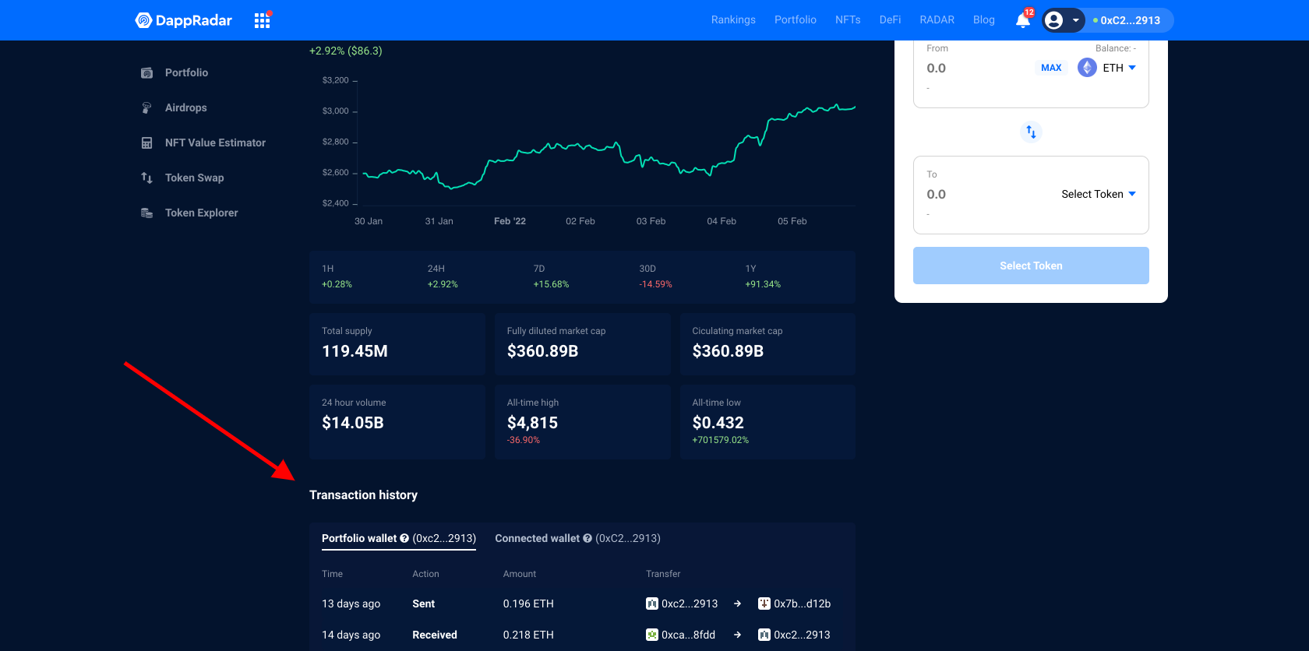Click the 1Y +91.34% change stat
The height and width of the screenshot is (651, 1309).
[x=763, y=276]
